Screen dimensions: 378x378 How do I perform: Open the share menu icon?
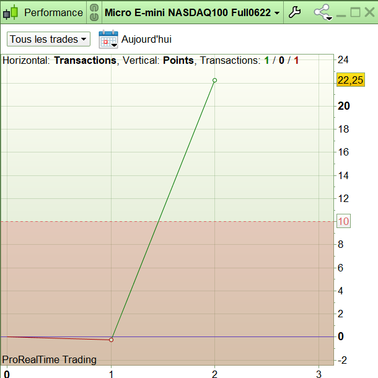(x=323, y=12)
